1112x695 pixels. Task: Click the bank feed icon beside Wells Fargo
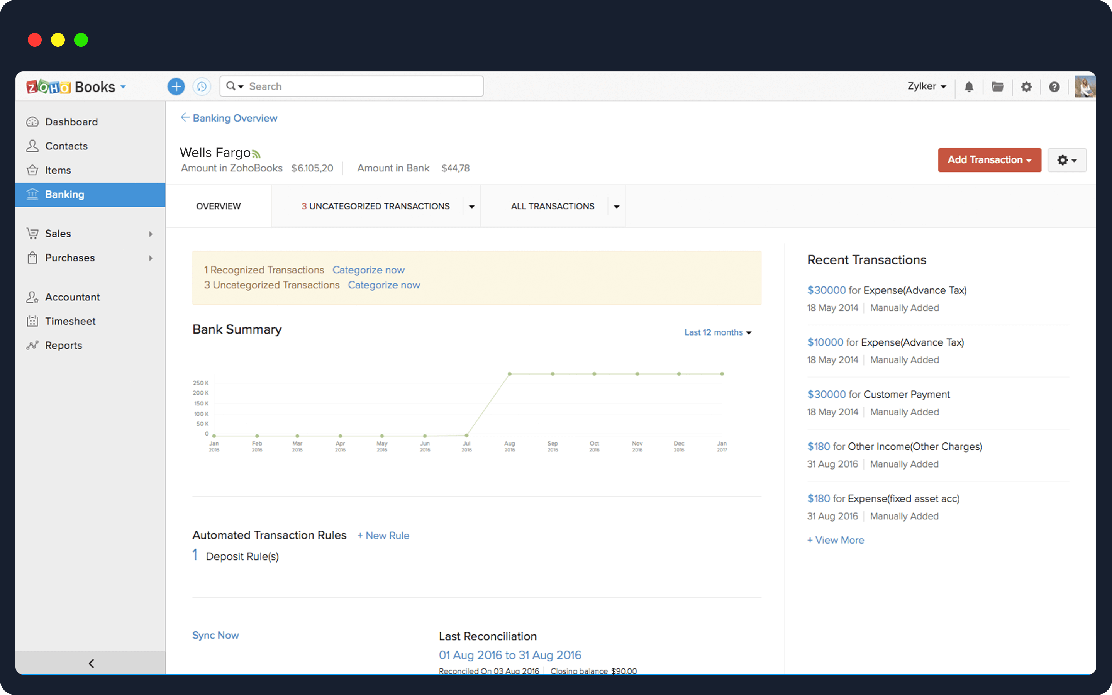[256, 154]
